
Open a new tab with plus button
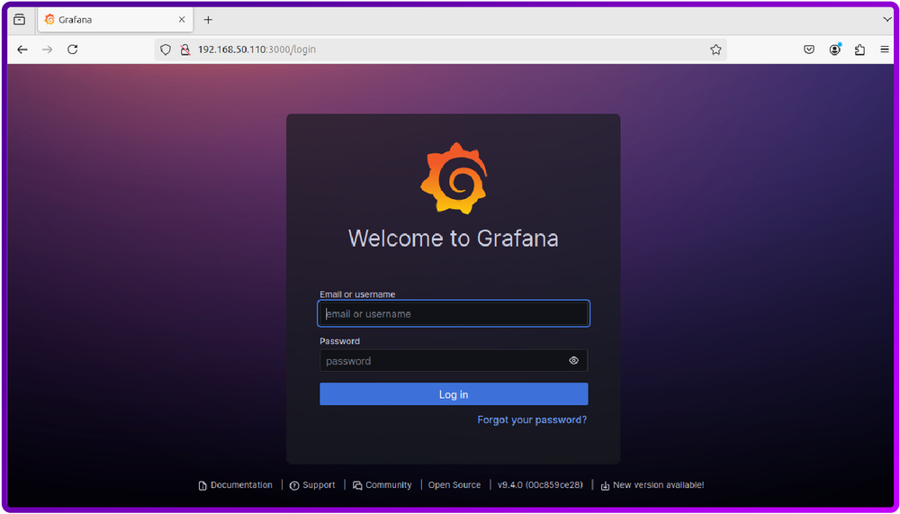pos(208,19)
